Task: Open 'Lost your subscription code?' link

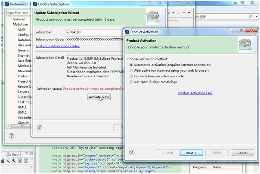Action: [x=58, y=46]
